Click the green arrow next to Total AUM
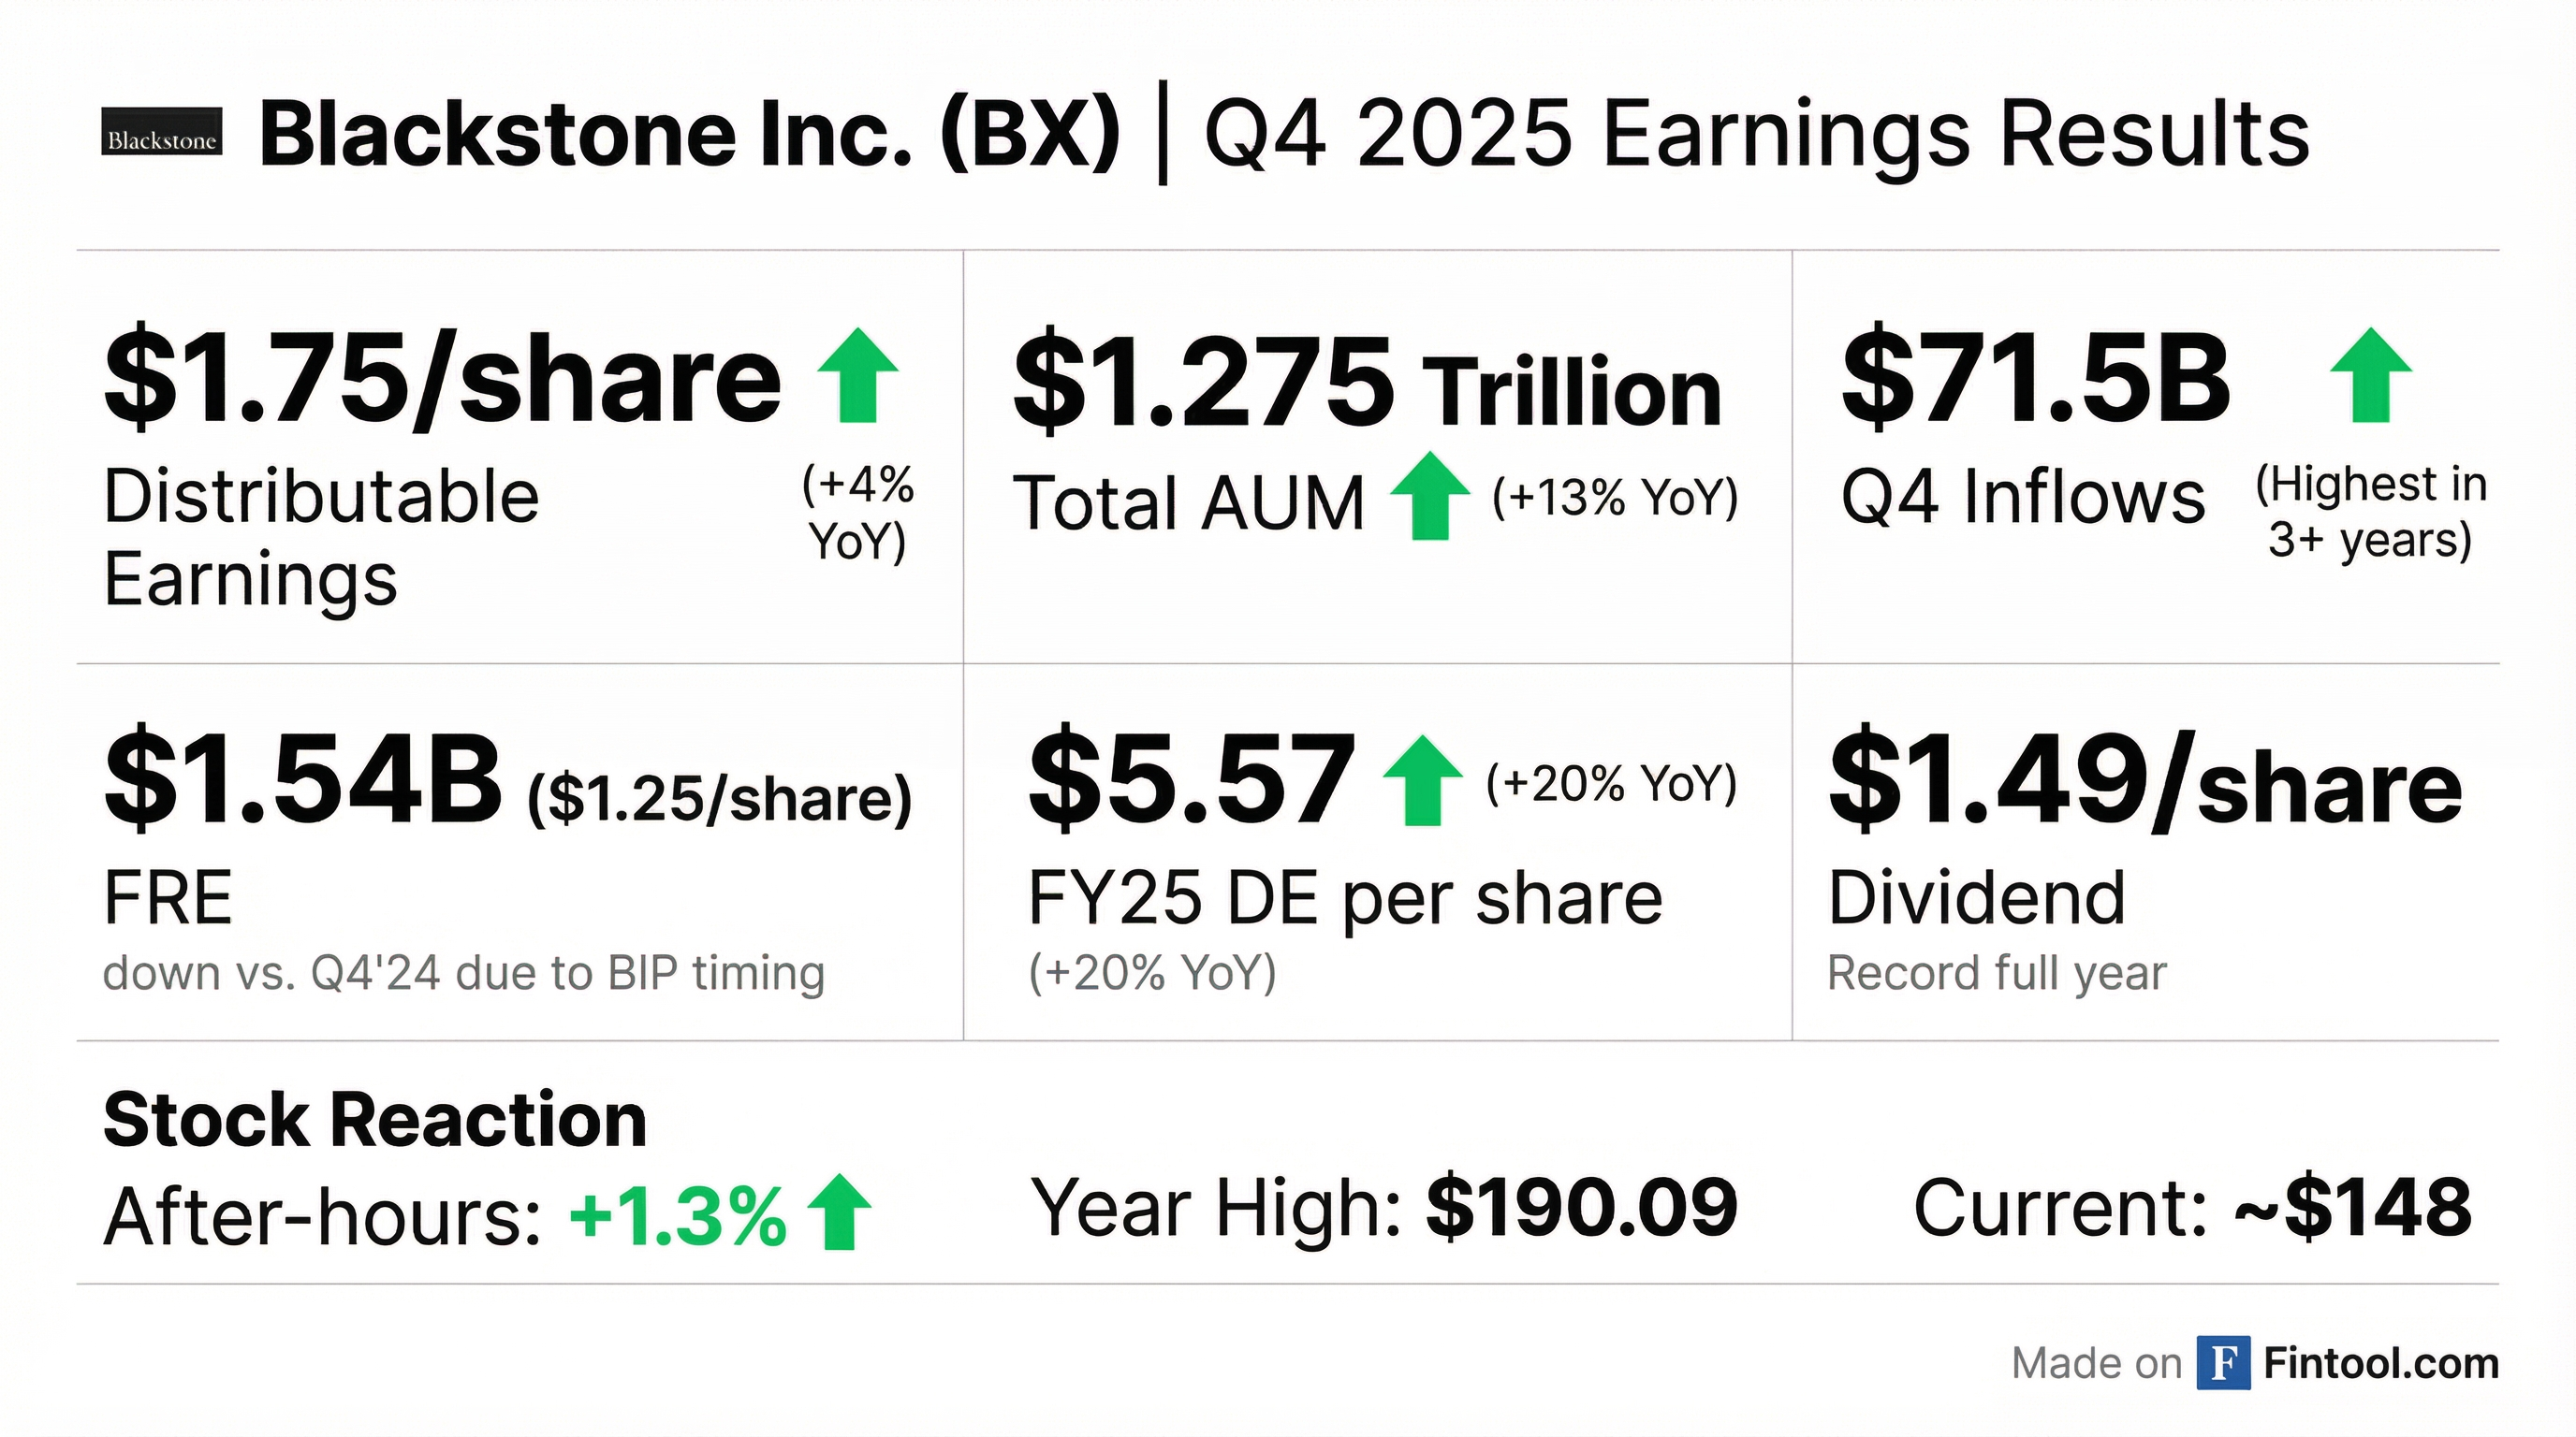2576x1437 pixels. 1430,497
